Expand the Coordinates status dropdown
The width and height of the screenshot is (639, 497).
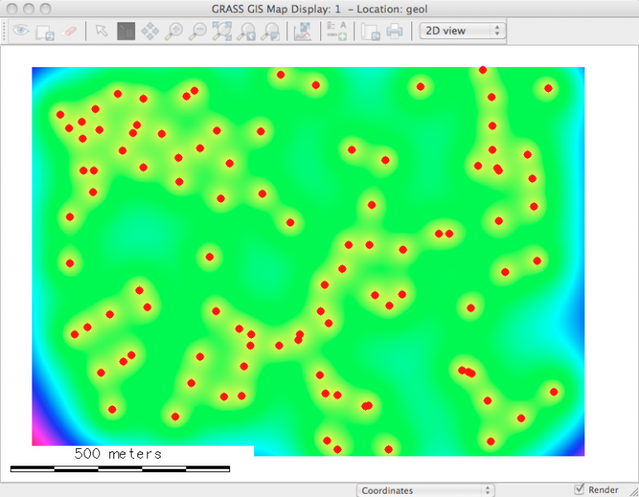(x=425, y=490)
